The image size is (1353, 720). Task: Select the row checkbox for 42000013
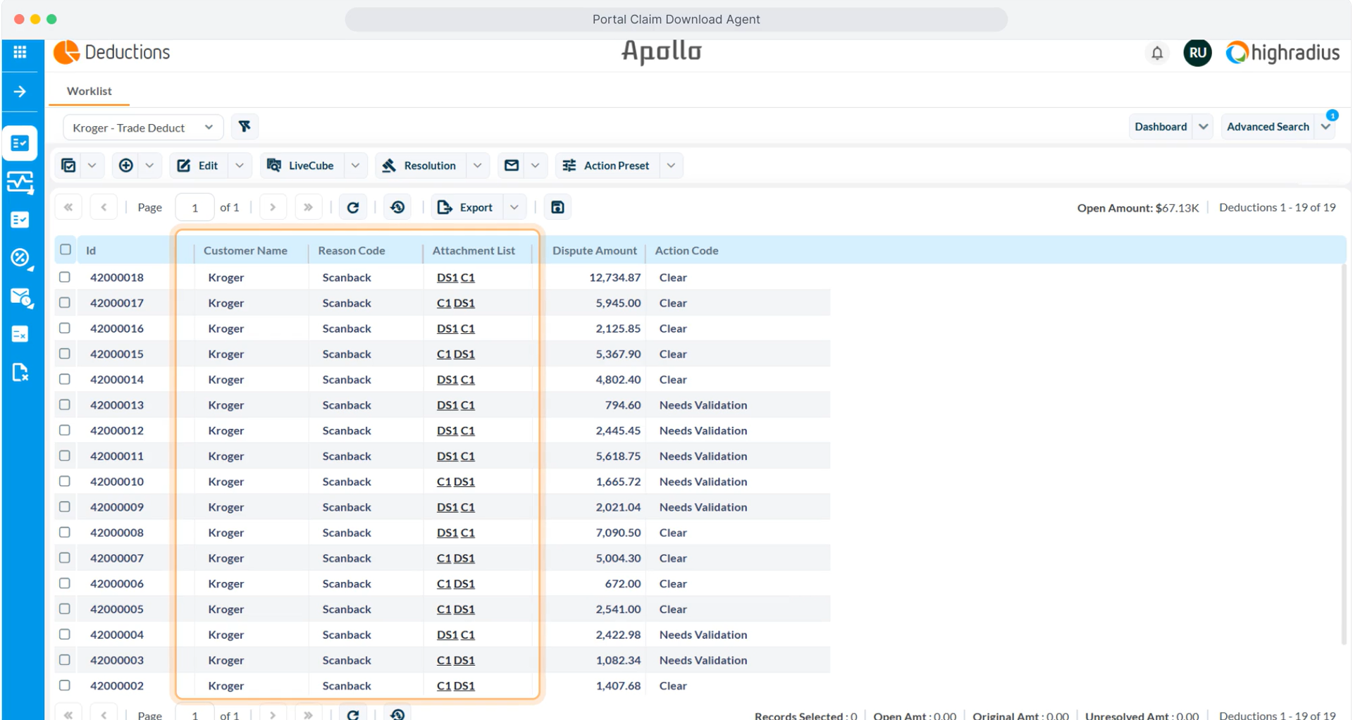(65, 404)
